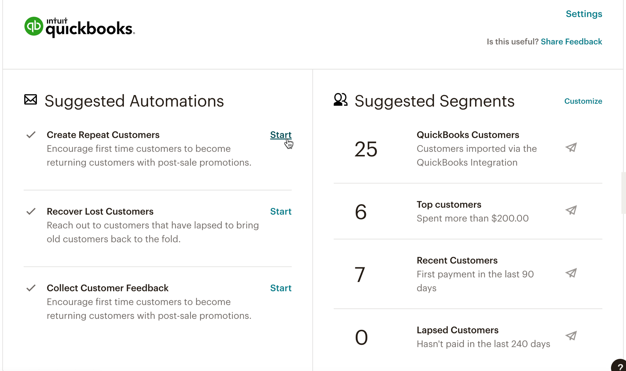
Task: Open the help question mark button
Action: (x=619, y=366)
